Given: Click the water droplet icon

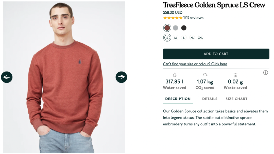Looking at the screenshot, I should [175, 75].
